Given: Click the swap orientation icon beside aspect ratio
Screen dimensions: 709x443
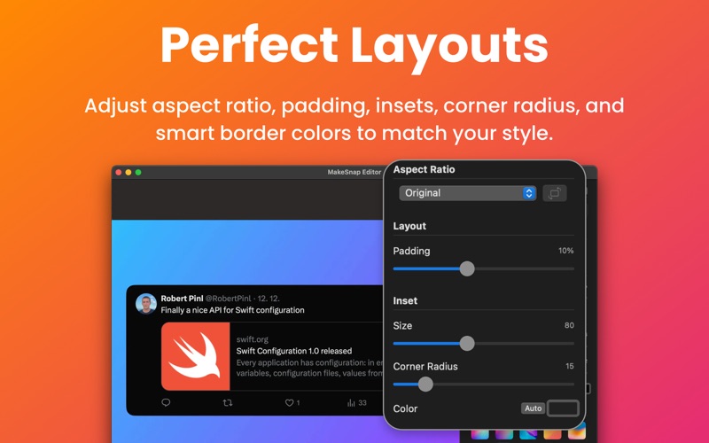Looking at the screenshot, I should click(x=555, y=193).
